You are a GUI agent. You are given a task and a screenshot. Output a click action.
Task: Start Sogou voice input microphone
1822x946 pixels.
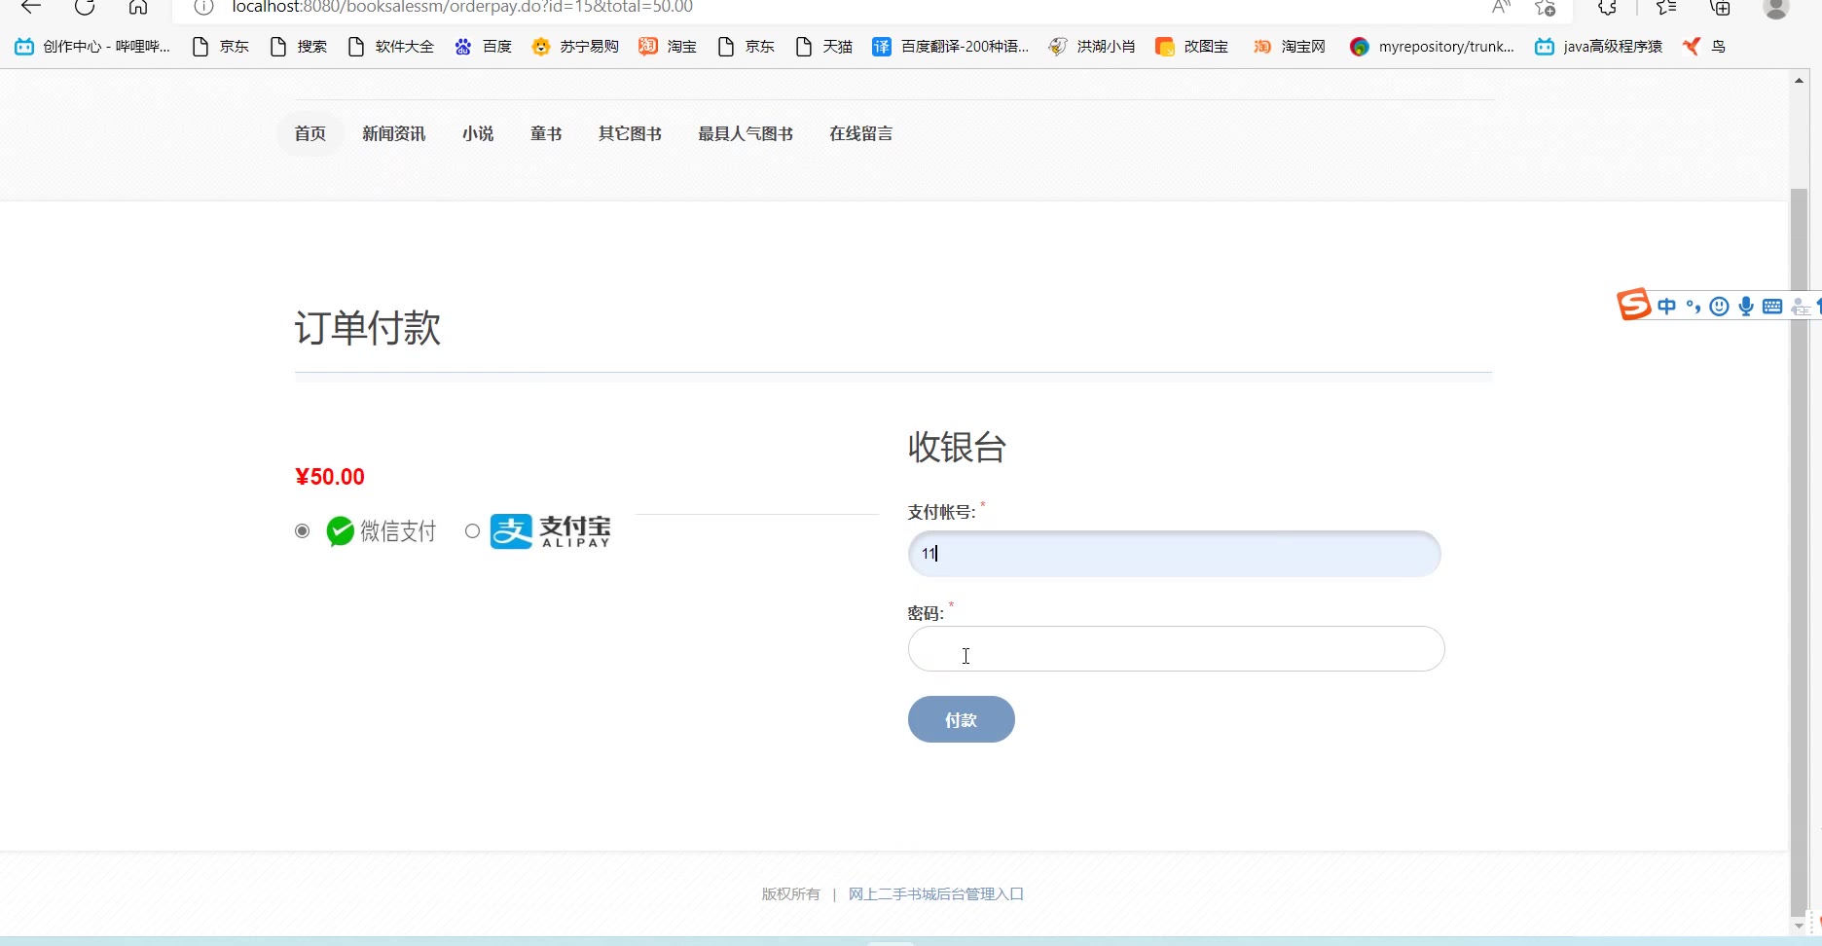[1746, 307]
